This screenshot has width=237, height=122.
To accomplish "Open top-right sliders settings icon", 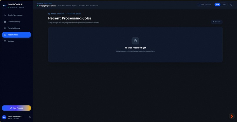I will pyautogui.click(x=231, y=5).
